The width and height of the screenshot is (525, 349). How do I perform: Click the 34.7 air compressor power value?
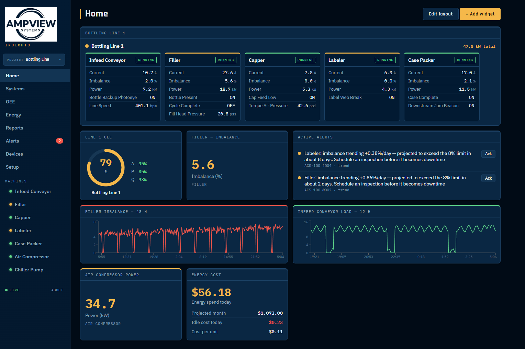pos(100,304)
